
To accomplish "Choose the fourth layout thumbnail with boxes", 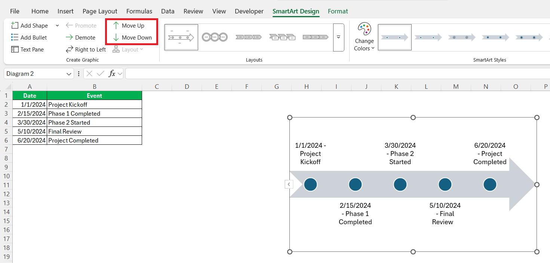I will (282, 37).
